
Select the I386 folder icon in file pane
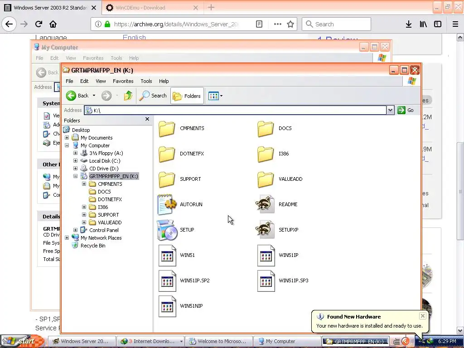(266, 154)
